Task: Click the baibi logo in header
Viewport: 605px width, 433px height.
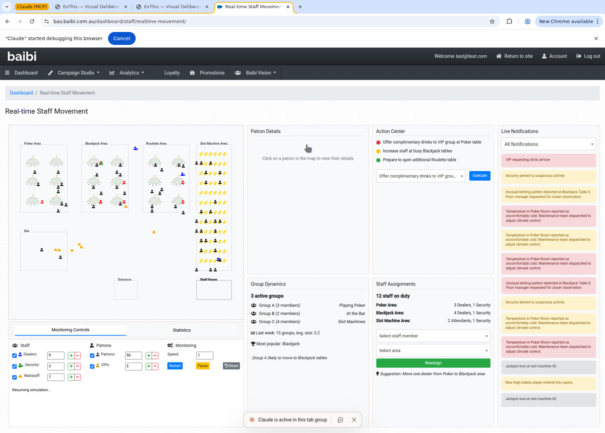Action: [x=22, y=56]
